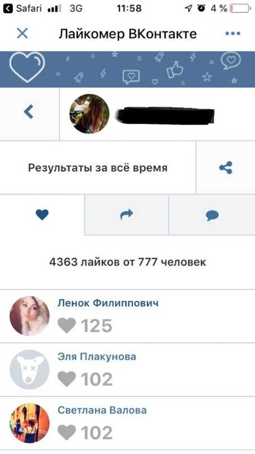Screen dimensions: 255x454
Task: Open Ленок Филиппович profile link
Action: pyautogui.click(x=108, y=303)
